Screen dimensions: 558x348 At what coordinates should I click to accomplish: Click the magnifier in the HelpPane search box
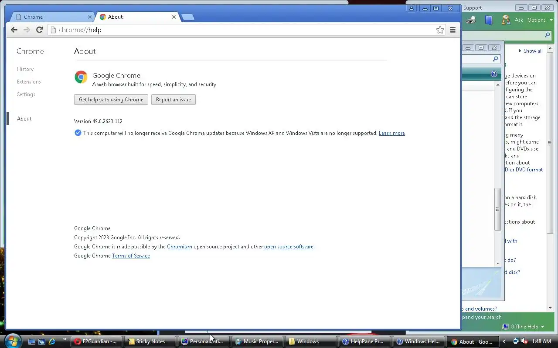point(495,59)
